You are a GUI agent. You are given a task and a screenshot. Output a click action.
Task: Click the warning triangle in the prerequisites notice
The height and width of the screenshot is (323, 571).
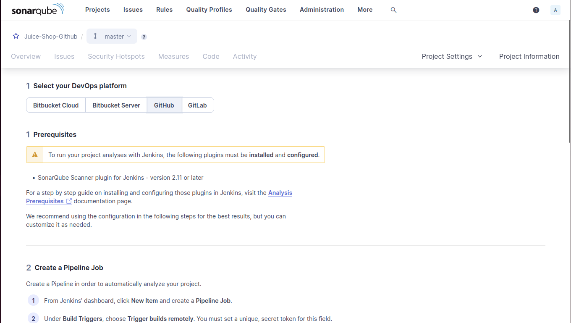34,155
